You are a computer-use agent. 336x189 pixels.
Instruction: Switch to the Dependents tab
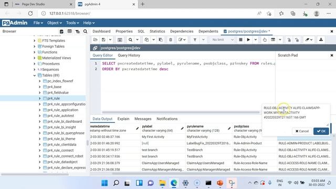click(208, 31)
